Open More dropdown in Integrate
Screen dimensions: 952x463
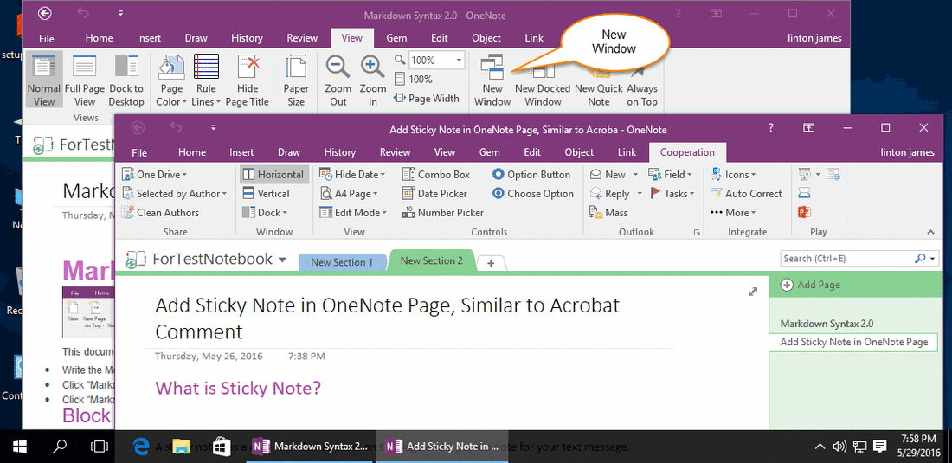(733, 212)
